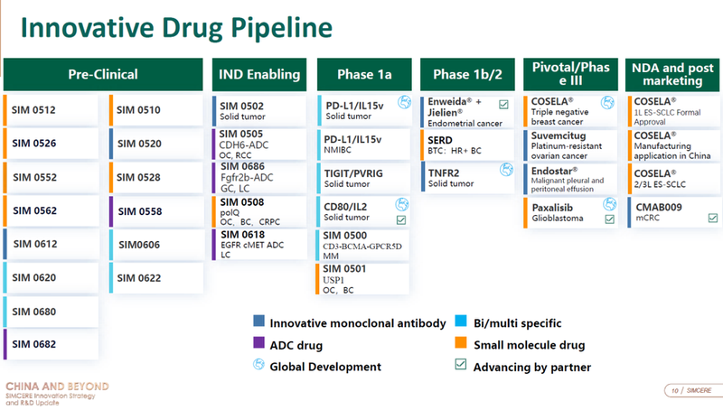
Task: Select the NDA and post marketing header
Action: (x=673, y=74)
